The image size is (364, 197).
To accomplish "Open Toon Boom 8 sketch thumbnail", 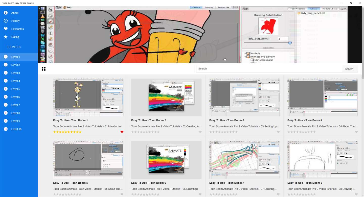I will [x=323, y=160].
